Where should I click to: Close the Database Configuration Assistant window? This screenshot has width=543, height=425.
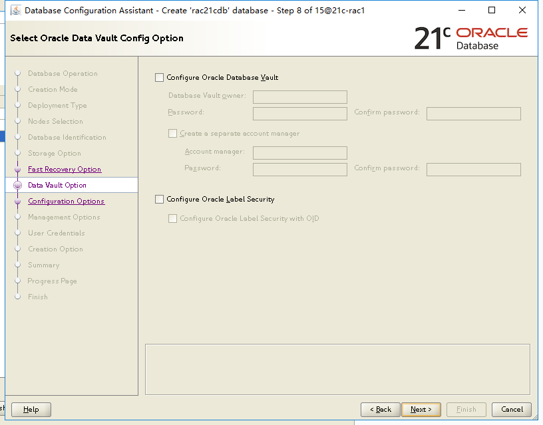click(x=522, y=11)
